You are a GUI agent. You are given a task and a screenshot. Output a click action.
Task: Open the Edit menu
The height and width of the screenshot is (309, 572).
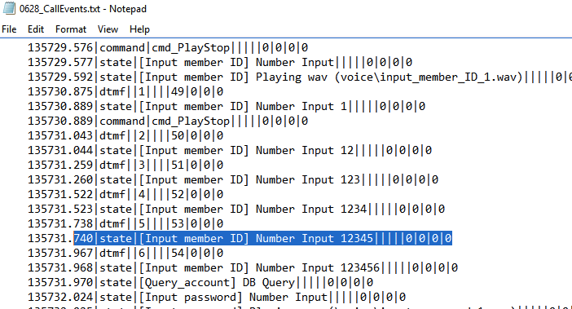point(36,29)
